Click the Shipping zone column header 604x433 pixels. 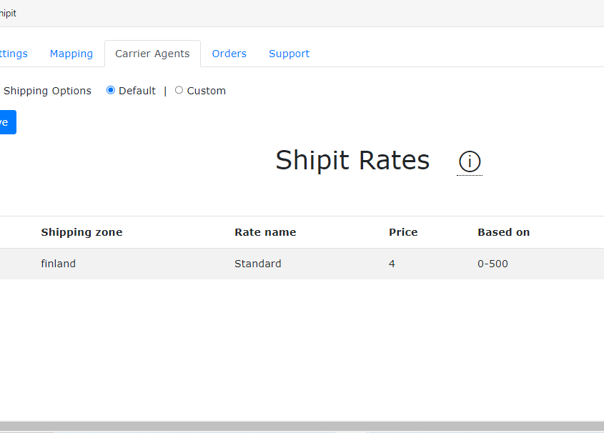click(81, 232)
